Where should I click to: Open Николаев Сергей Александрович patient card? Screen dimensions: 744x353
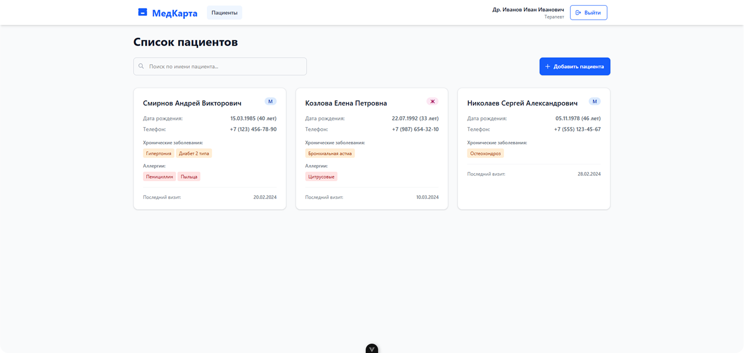point(522,103)
